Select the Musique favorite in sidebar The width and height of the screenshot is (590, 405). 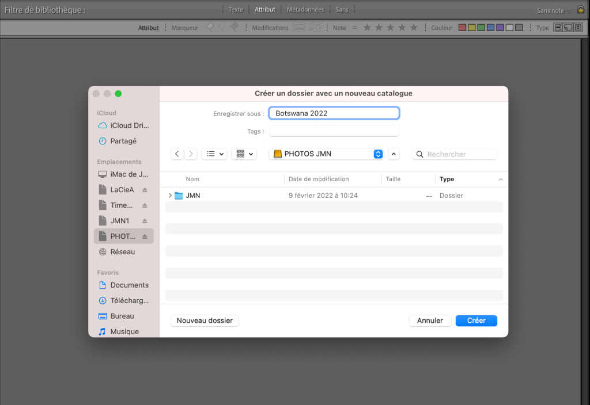124,331
